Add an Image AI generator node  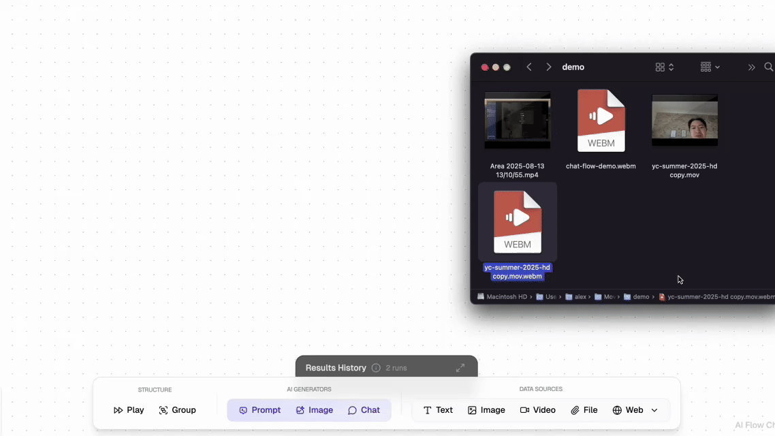coord(314,410)
